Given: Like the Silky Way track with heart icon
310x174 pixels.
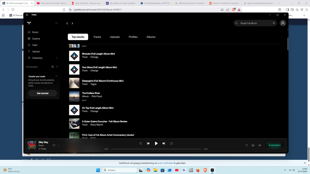Looking at the screenshot, I should (54, 145).
